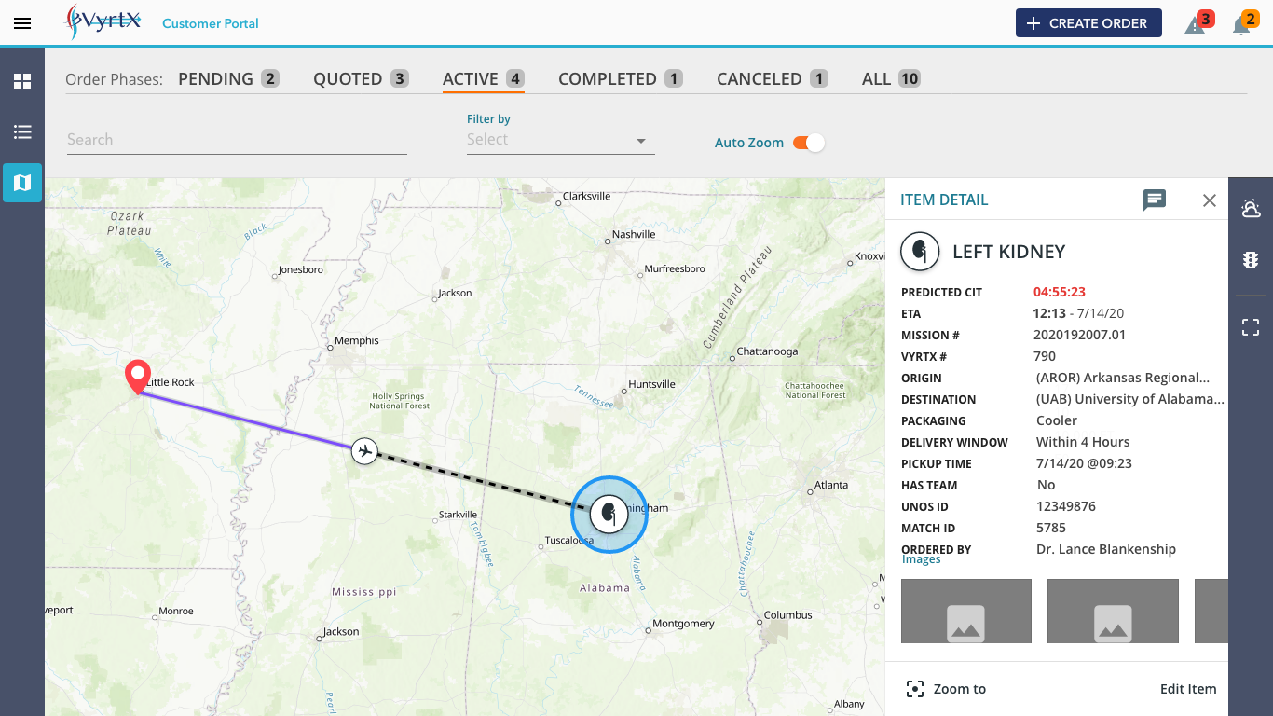Select the ALL order phase tab
The image size is (1273, 716).
coord(892,79)
